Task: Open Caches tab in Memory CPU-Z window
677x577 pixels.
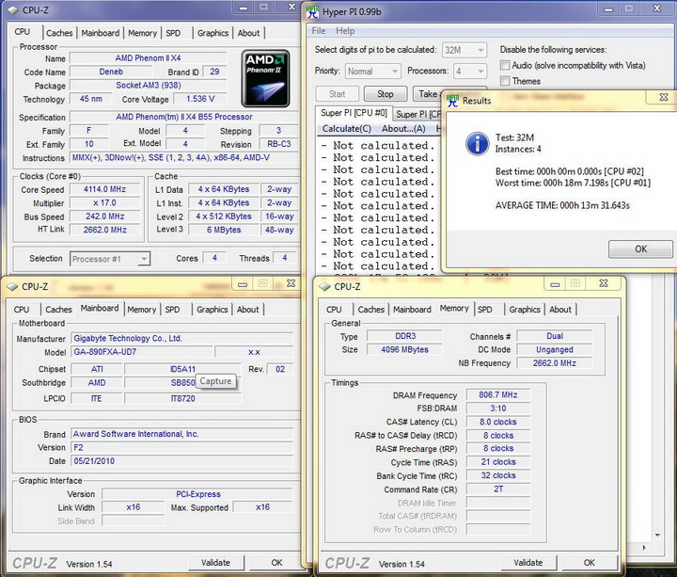Action: tap(370, 310)
